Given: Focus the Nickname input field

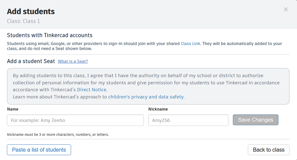Looking at the screenshot, I should [x=188, y=120].
